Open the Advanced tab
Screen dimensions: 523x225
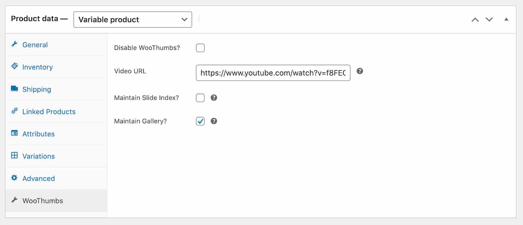(56, 178)
